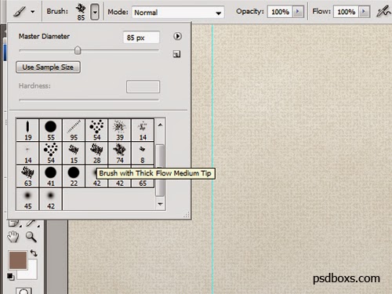This screenshot has width=392, height=294.
Task: Open the brush picker flyout menu arrow
Action: (x=177, y=36)
